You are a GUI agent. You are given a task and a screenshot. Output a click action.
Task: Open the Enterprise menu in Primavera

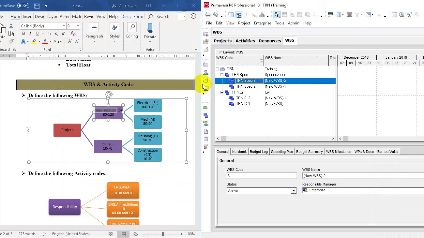coord(262,23)
